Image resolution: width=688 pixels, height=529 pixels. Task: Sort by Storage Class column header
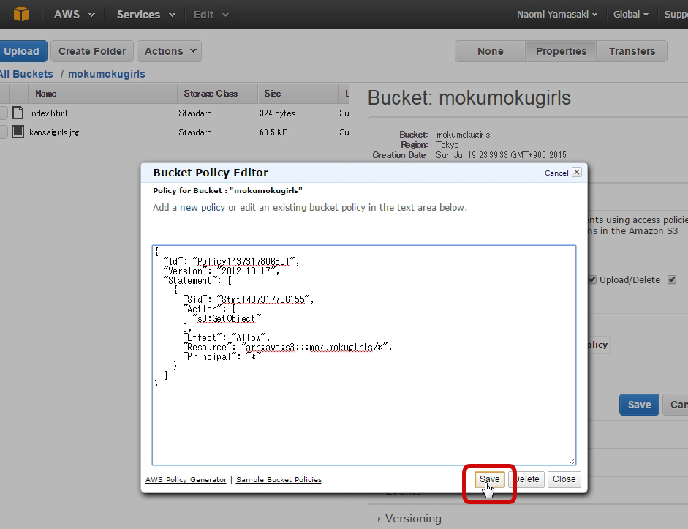click(218, 94)
